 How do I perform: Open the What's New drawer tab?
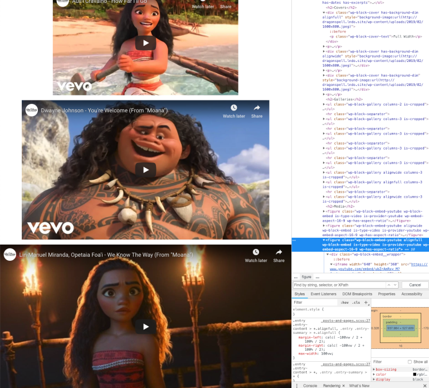359,386
